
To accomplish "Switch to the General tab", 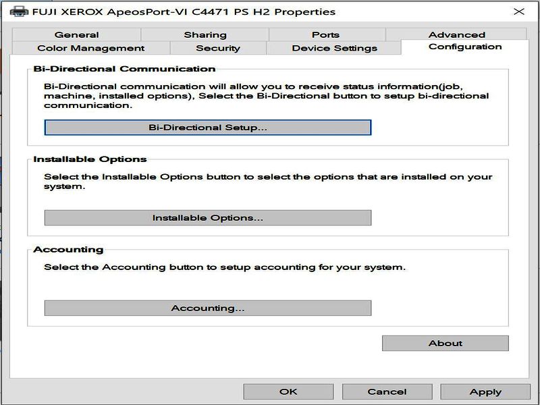I will point(76,34).
